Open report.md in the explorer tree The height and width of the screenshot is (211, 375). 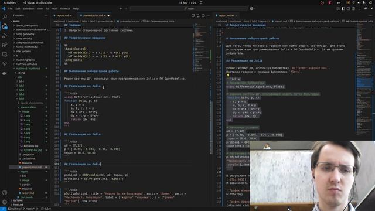(28, 193)
